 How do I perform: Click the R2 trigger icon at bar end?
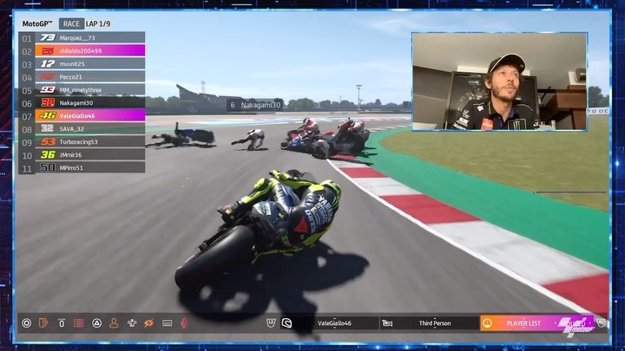tap(602, 322)
